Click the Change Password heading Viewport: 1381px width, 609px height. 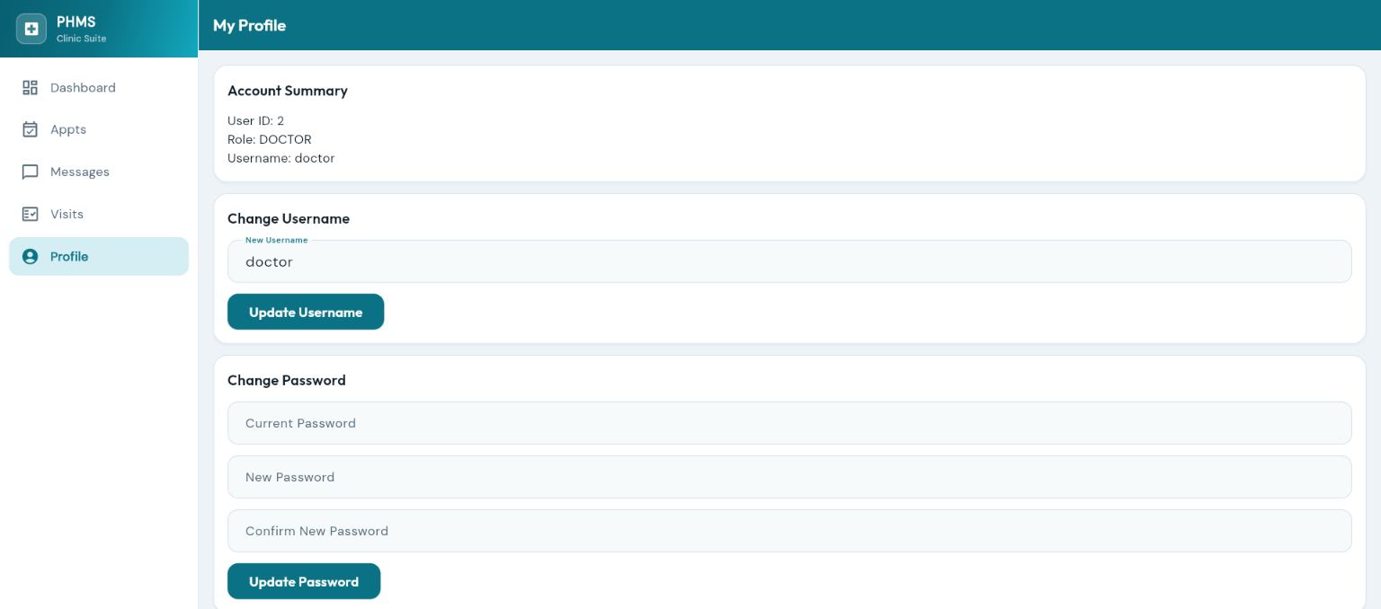(287, 380)
